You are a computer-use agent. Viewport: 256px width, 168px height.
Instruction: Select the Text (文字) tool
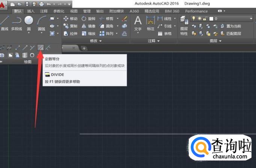(x=138, y=24)
